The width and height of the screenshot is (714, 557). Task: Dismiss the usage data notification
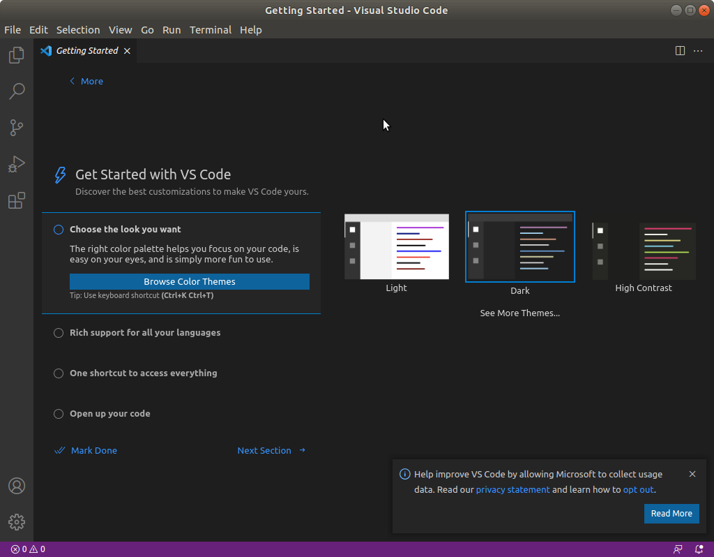[x=692, y=474]
